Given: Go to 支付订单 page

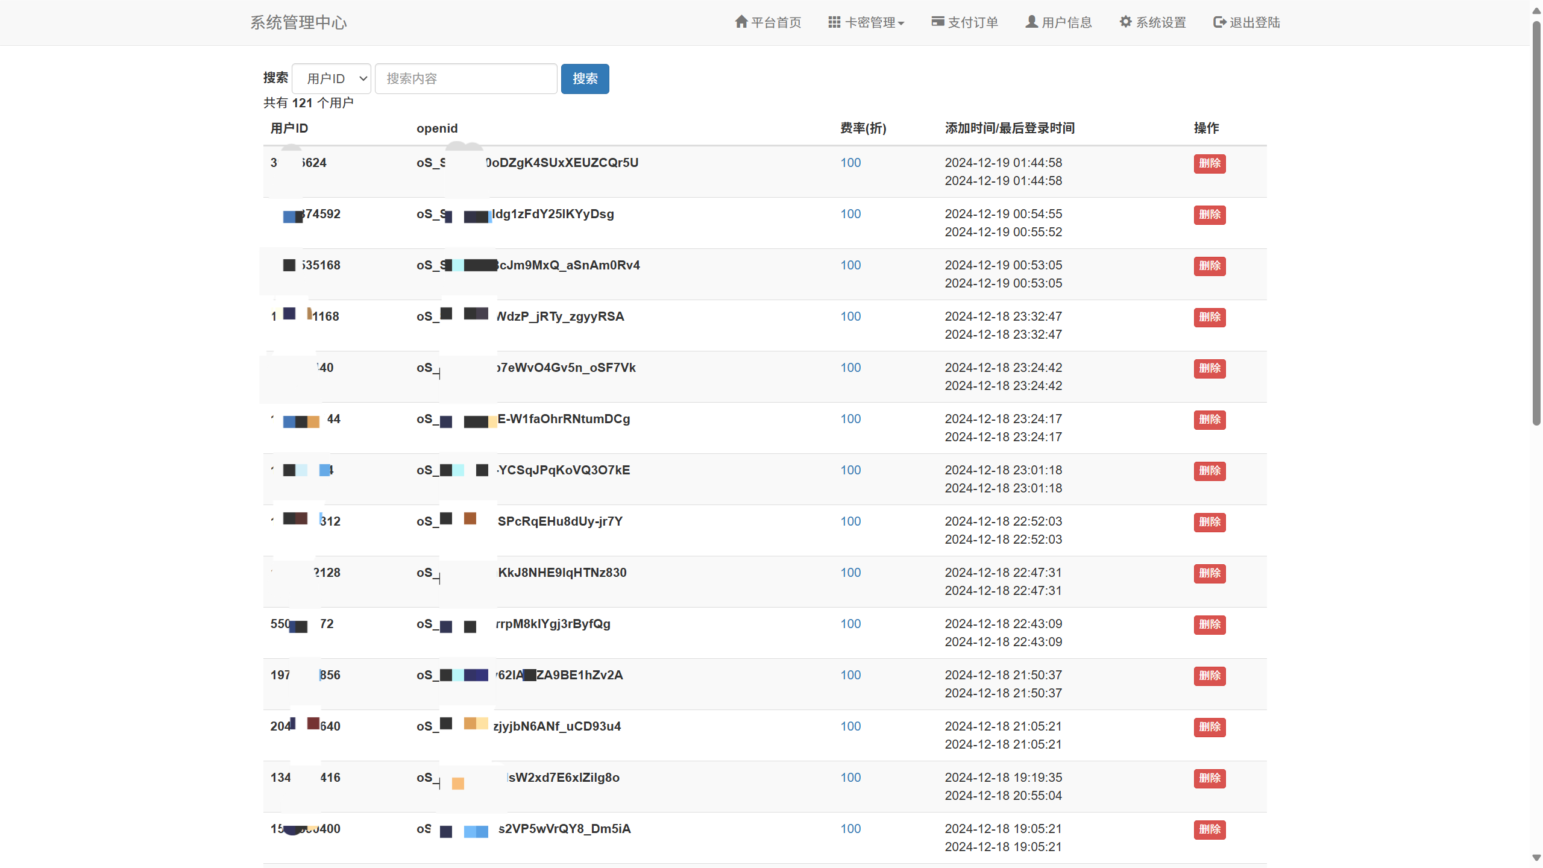Looking at the screenshot, I should (965, 22).
